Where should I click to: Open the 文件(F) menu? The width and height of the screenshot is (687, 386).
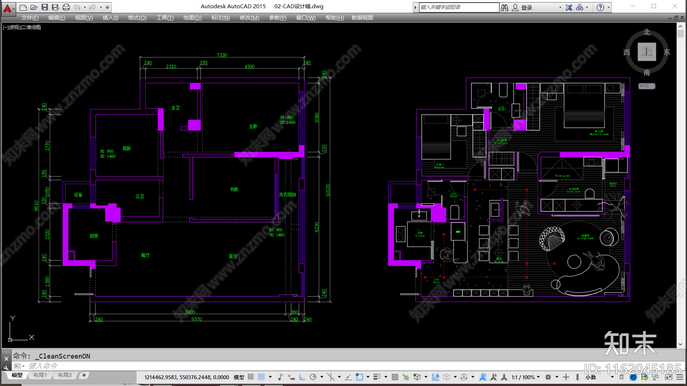tap(30, 18)
